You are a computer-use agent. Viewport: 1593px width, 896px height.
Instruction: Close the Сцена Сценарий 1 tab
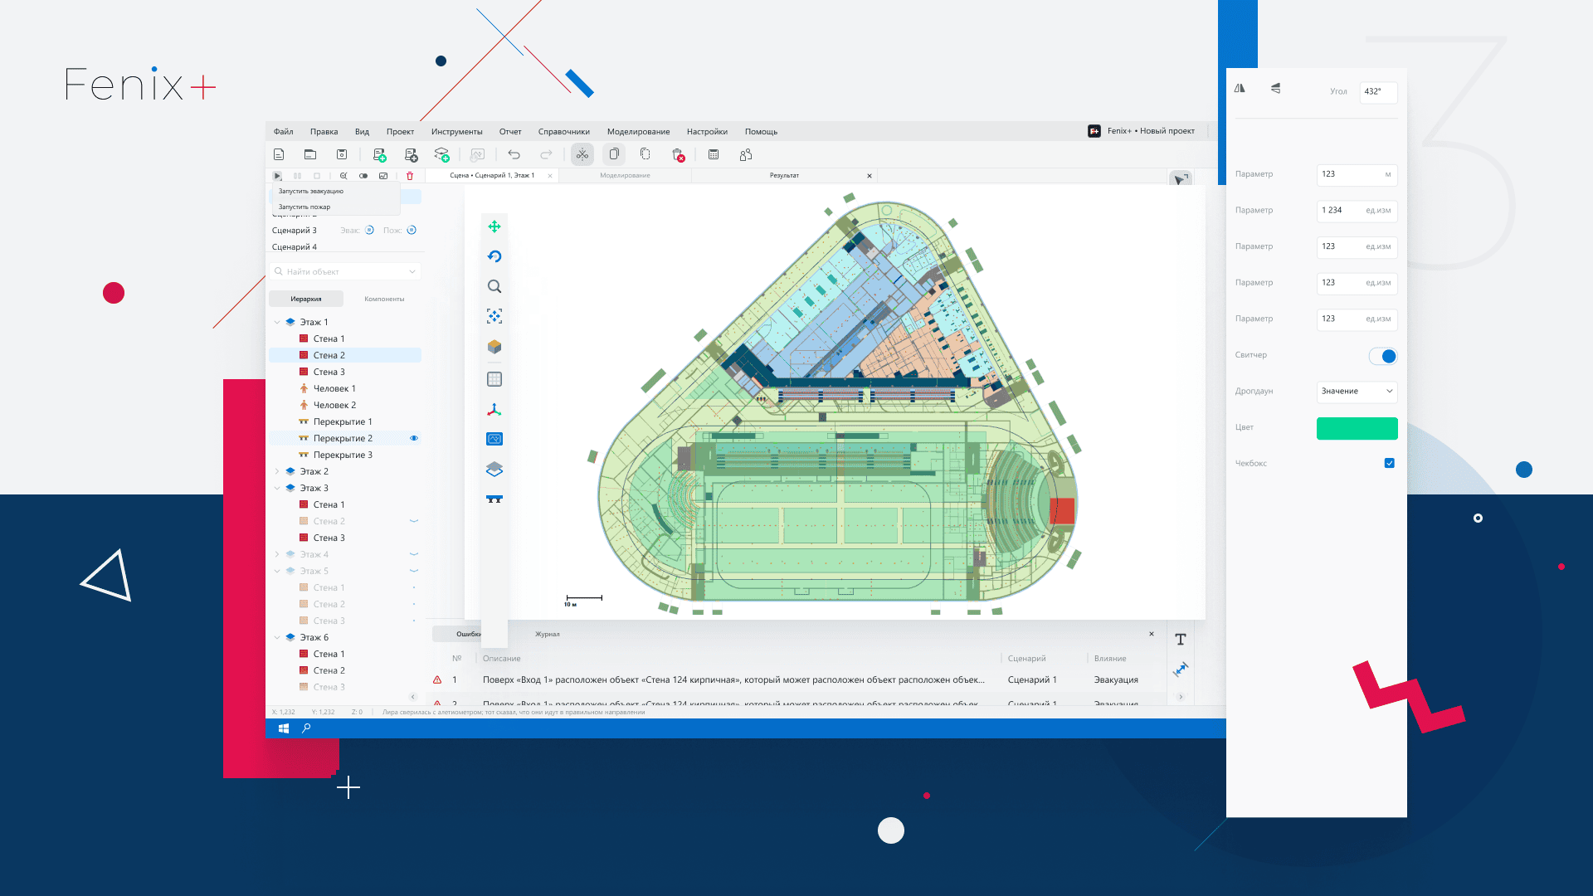click(550, 176)
